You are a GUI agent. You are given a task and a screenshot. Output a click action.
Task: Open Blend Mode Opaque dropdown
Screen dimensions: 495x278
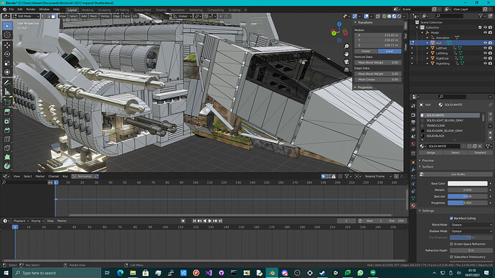(x=471, y=225)
